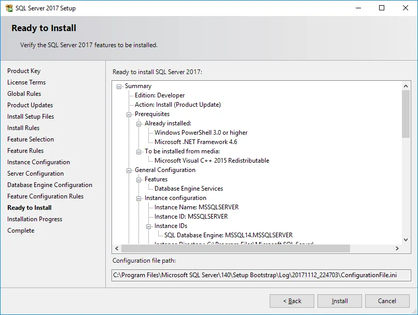
Task: Select Feature Rules step
Action: [x=25, y=151]
